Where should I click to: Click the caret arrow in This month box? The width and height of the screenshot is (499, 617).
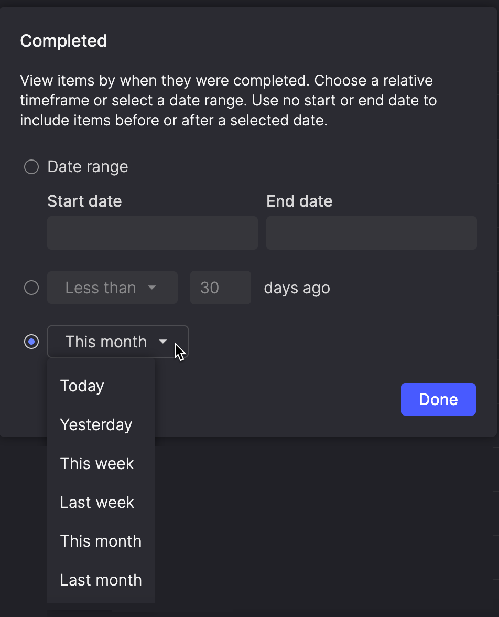(x=163, y=342)
